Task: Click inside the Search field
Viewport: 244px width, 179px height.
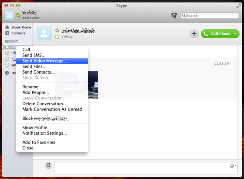Action: (x=210, y=16)
